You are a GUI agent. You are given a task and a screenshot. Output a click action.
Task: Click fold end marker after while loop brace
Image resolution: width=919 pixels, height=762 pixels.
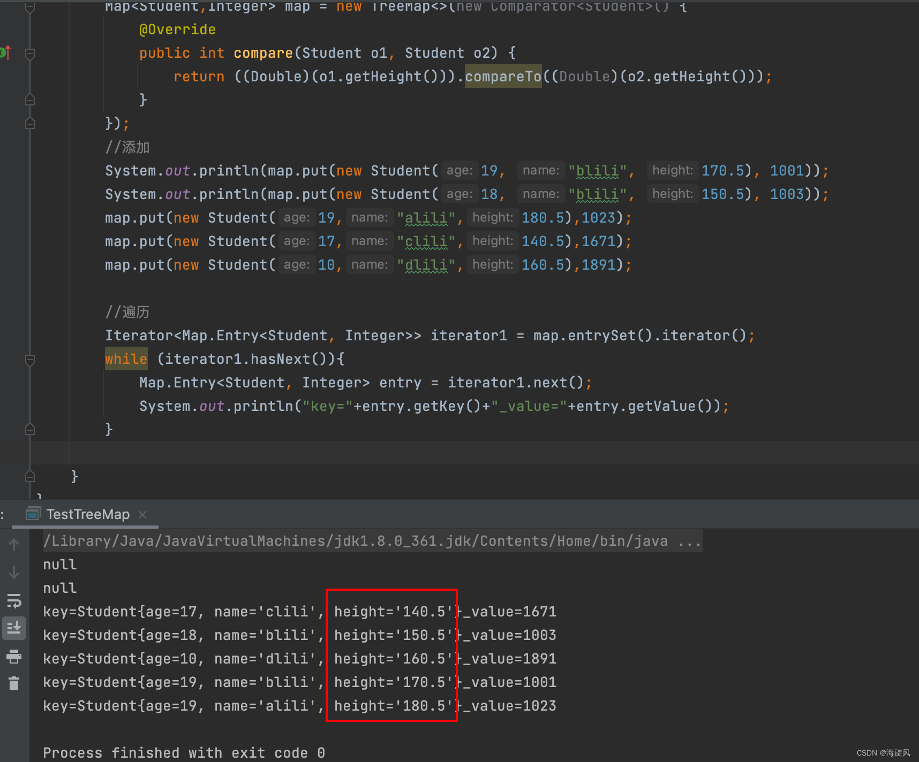pyautogui.click(x=30, y=429)
